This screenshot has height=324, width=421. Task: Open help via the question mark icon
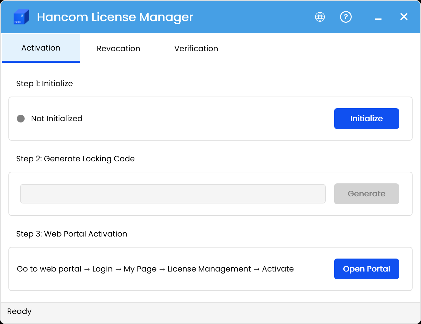[x=346, y=17]
